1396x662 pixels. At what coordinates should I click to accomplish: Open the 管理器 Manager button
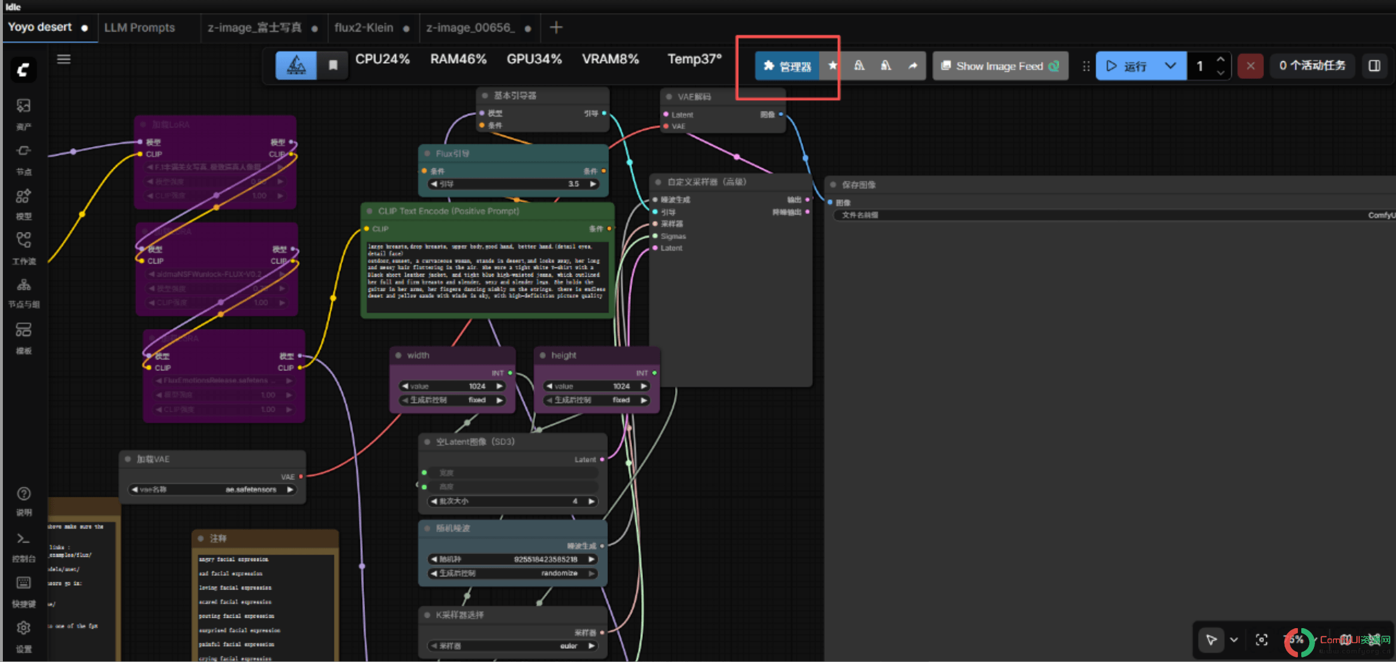tap(787, 66)
